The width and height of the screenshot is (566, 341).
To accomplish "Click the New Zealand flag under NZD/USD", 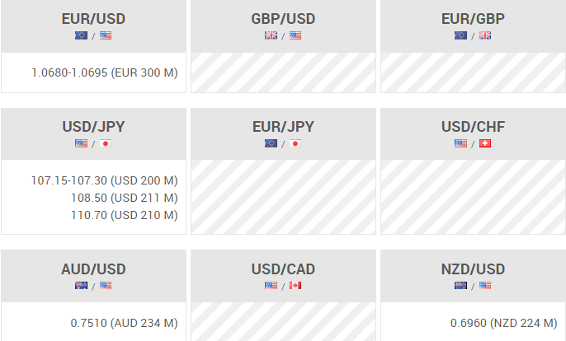I will click(460, 286).
